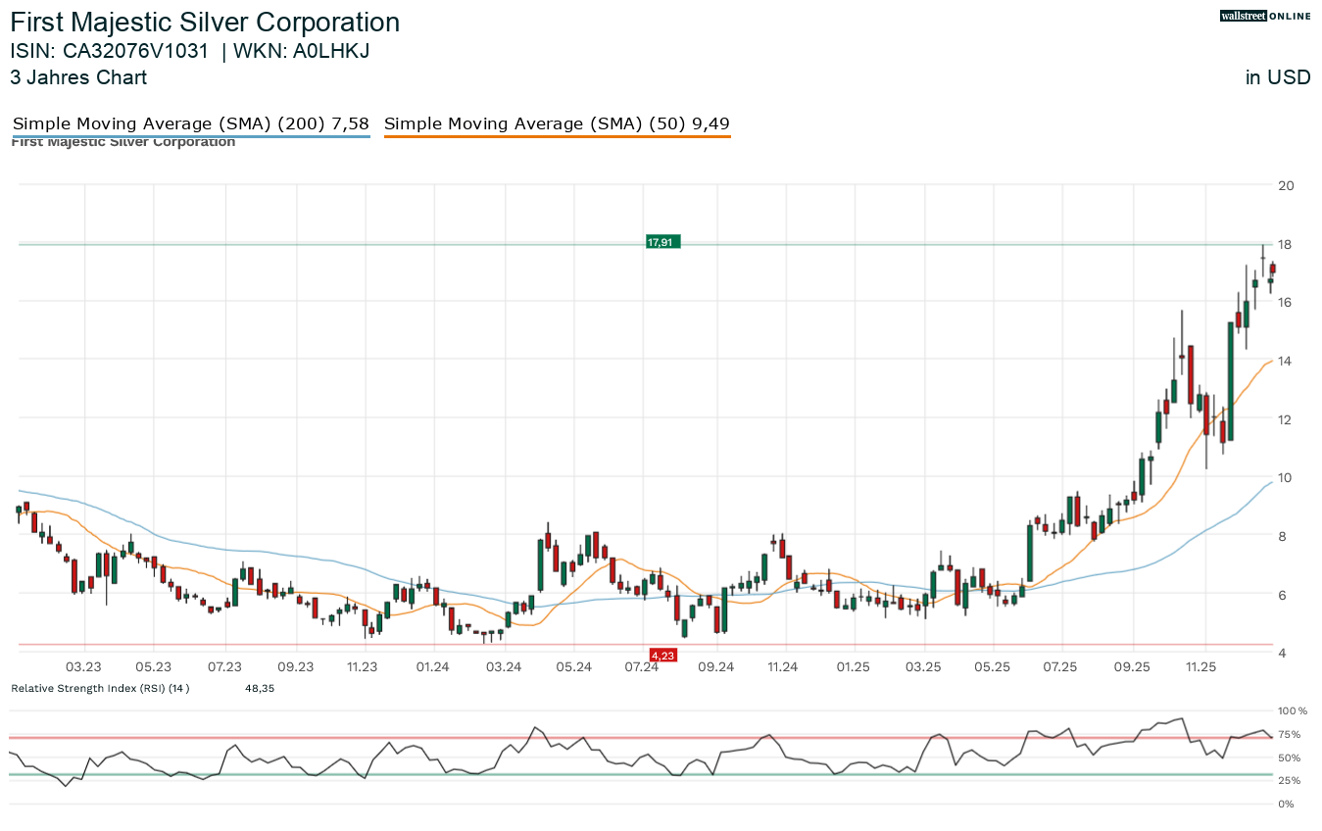This screenshot has height=831, width=1322.
Task: Click the "3 Jahres Chart" heading
Action: (x=78, y=77)
